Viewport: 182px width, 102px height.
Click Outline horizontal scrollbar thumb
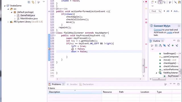coord(159,79)
